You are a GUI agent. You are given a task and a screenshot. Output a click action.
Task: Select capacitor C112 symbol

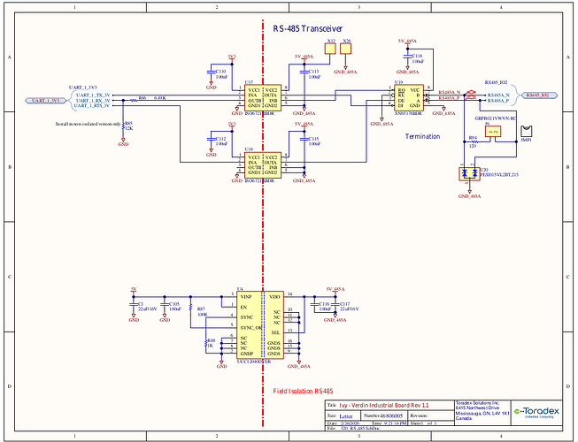(211, 139)
